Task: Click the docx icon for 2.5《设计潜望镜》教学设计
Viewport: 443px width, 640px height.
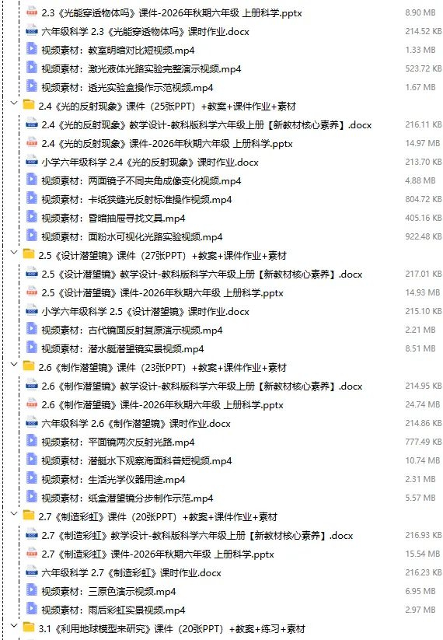Action: tap(31, 274)
